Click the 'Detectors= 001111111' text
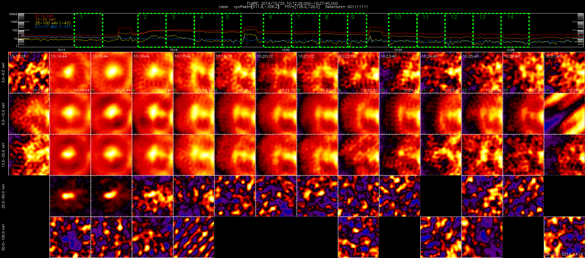This screenshot has width=585, height=258. pyautogui.click(x=347, y=7)
